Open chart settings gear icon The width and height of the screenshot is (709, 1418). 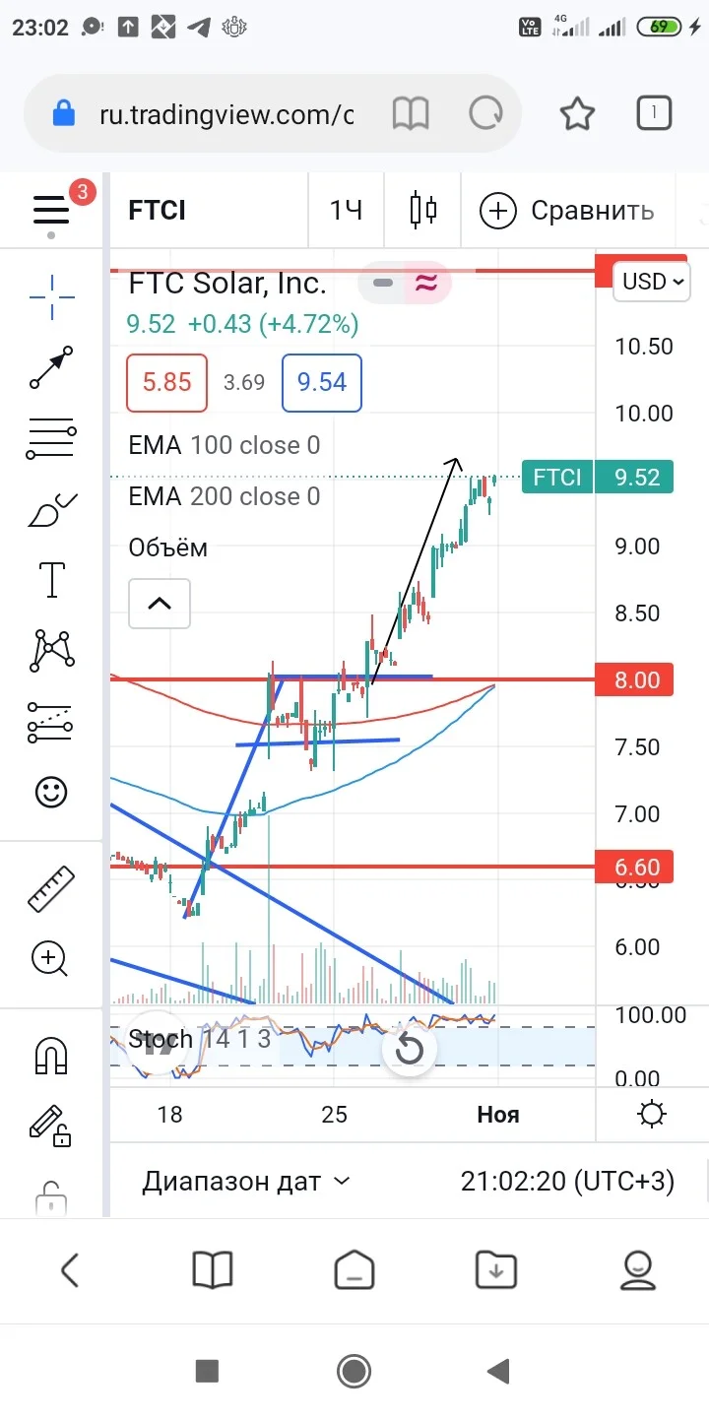tap(651, 1115)
